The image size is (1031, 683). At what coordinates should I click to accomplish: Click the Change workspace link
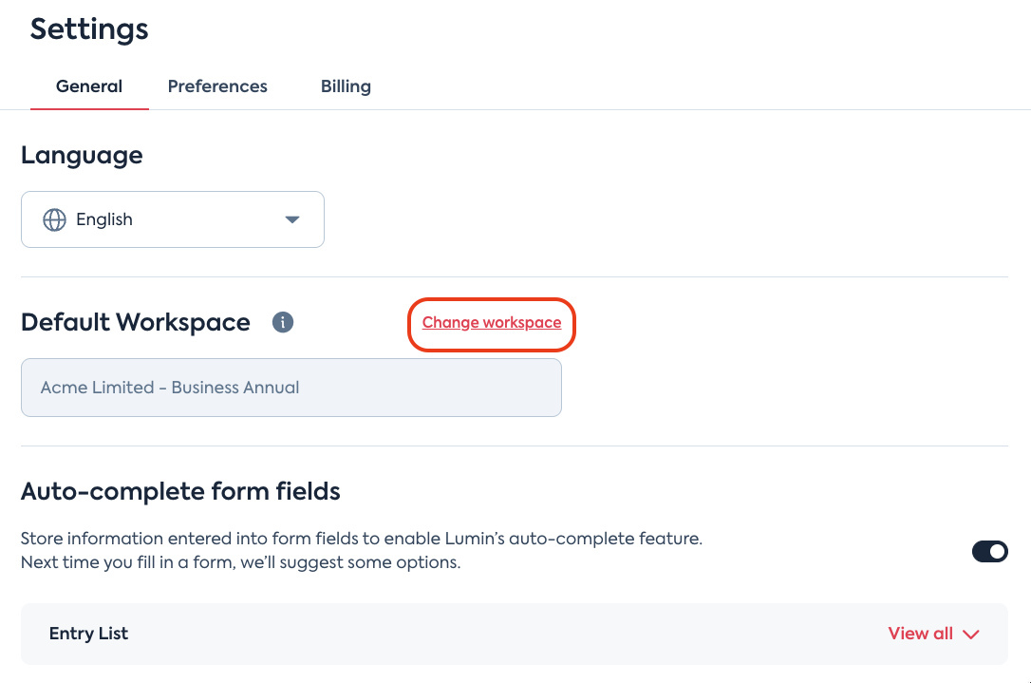[x=492, y=323]
